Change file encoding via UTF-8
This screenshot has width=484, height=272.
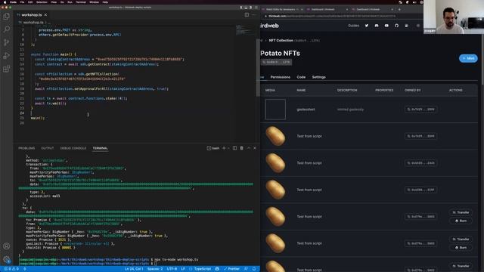(x=172, y=269)
